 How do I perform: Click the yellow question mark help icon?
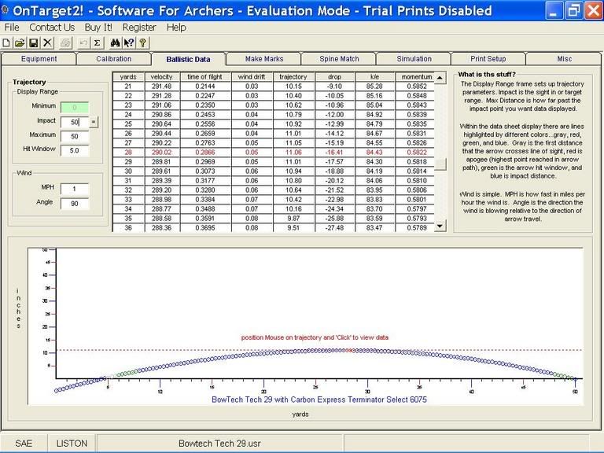(142, 42)
